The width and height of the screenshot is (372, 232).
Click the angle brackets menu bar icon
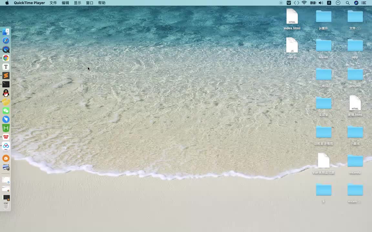click(x=296, y=3)
